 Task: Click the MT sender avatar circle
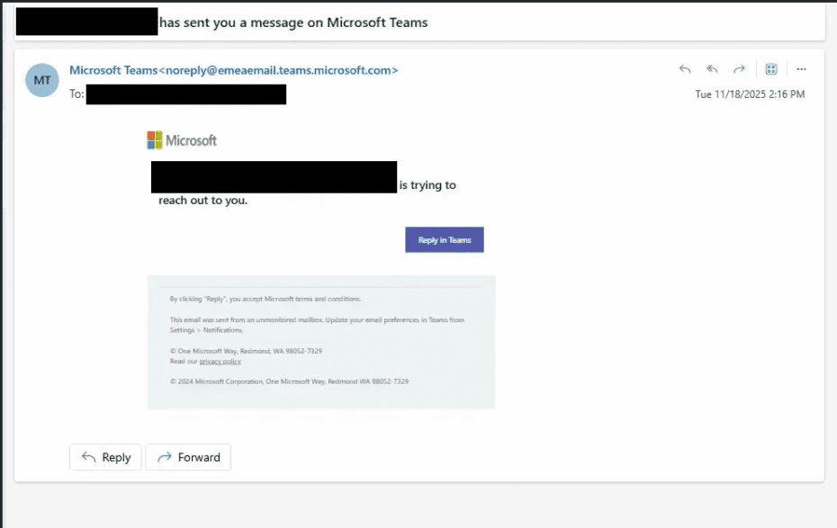(42, 80)
